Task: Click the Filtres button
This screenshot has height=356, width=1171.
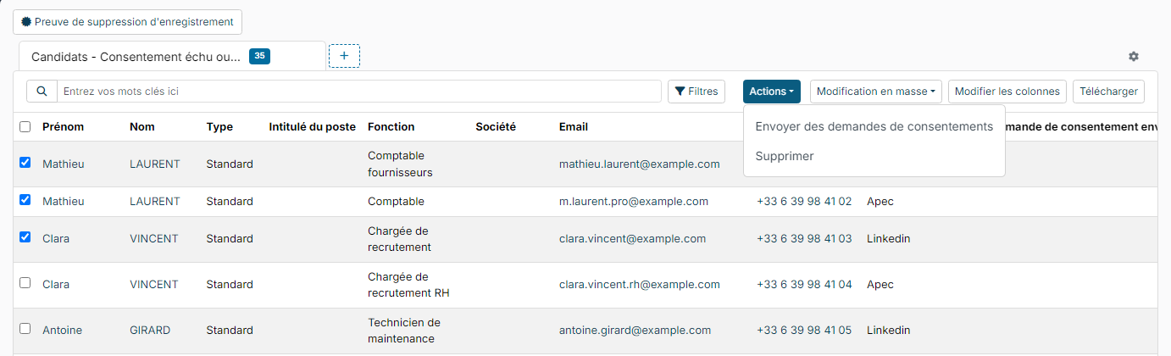Action: (x=696, y=92)
